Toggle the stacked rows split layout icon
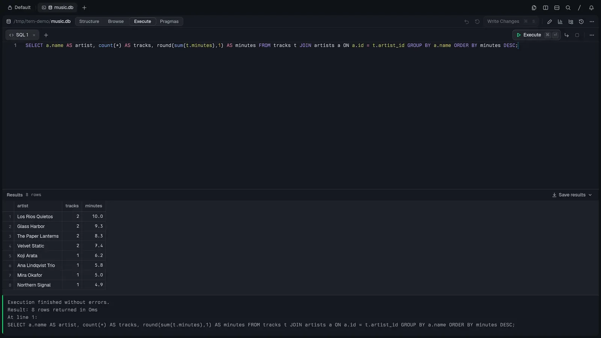The image size is (601, 338). pos(557,8)
